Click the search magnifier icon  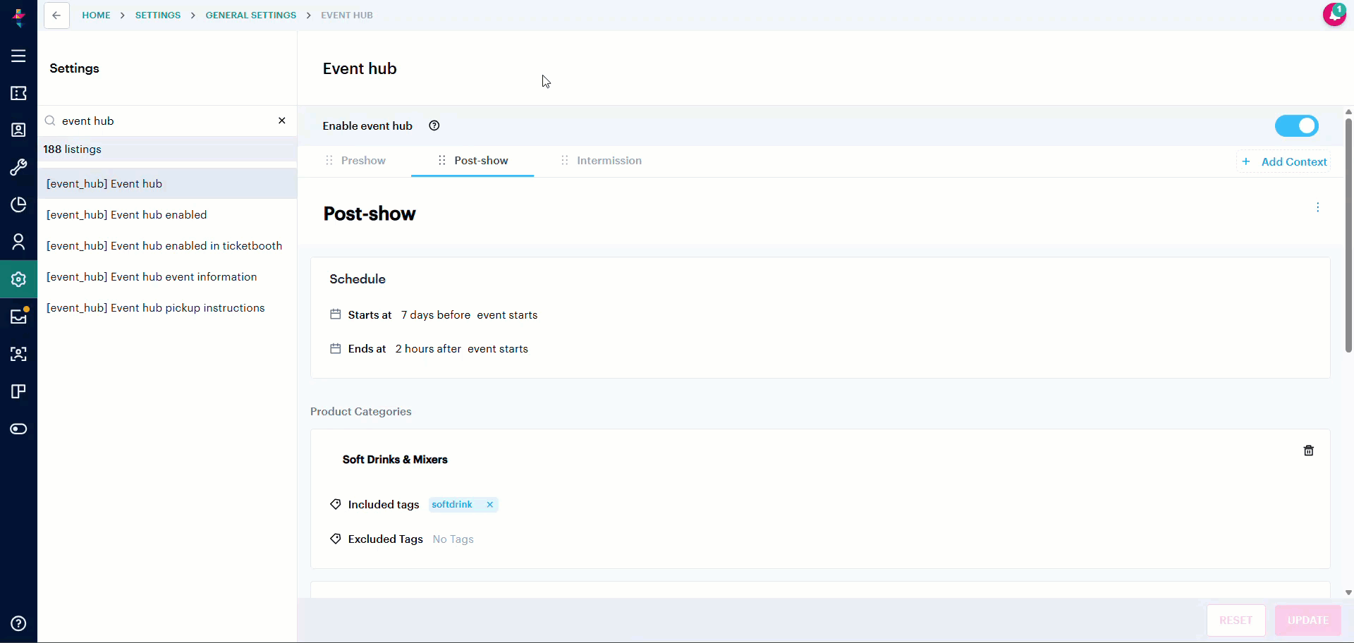point(50,121)
